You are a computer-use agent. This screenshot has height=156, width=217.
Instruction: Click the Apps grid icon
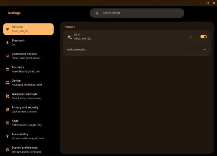pos(7,123)
